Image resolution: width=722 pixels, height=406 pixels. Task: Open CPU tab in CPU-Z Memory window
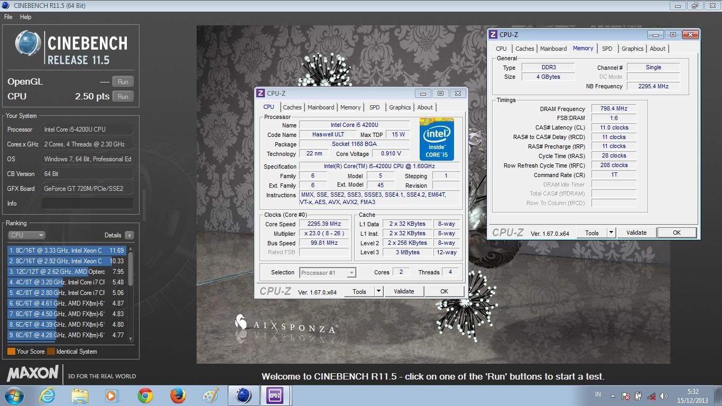pyautogui.click(x=501, y=49)
